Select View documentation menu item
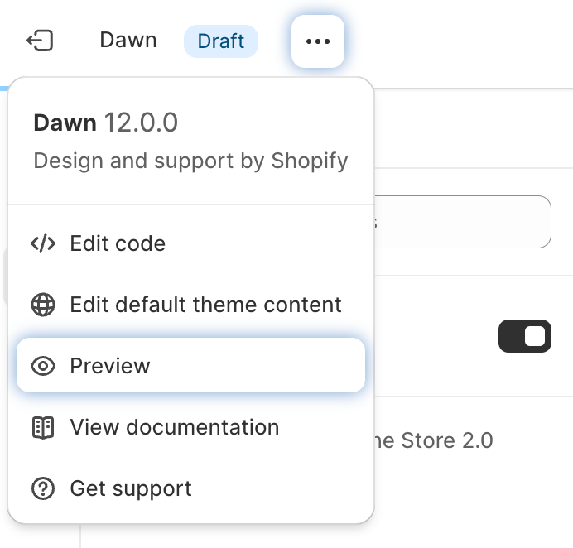573x548 pixels. (x=190, y=427)
